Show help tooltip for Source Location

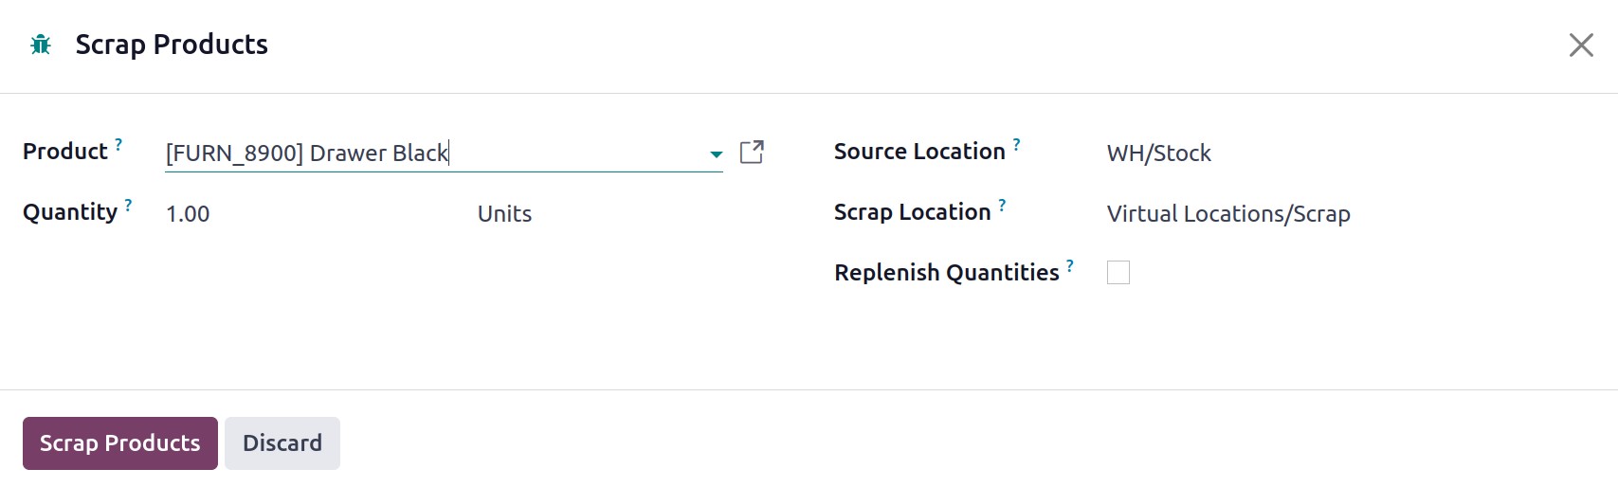[x=1016, y=144]
